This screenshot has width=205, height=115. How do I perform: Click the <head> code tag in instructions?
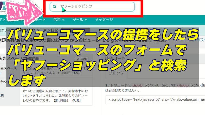pyautogui.click(x=137, y=85)
